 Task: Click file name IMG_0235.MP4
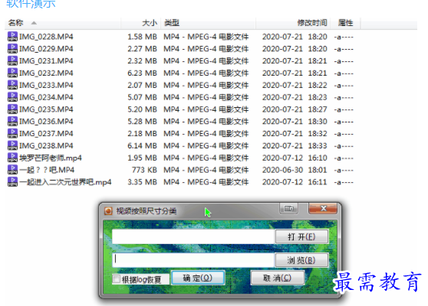(x=46, y=109)
